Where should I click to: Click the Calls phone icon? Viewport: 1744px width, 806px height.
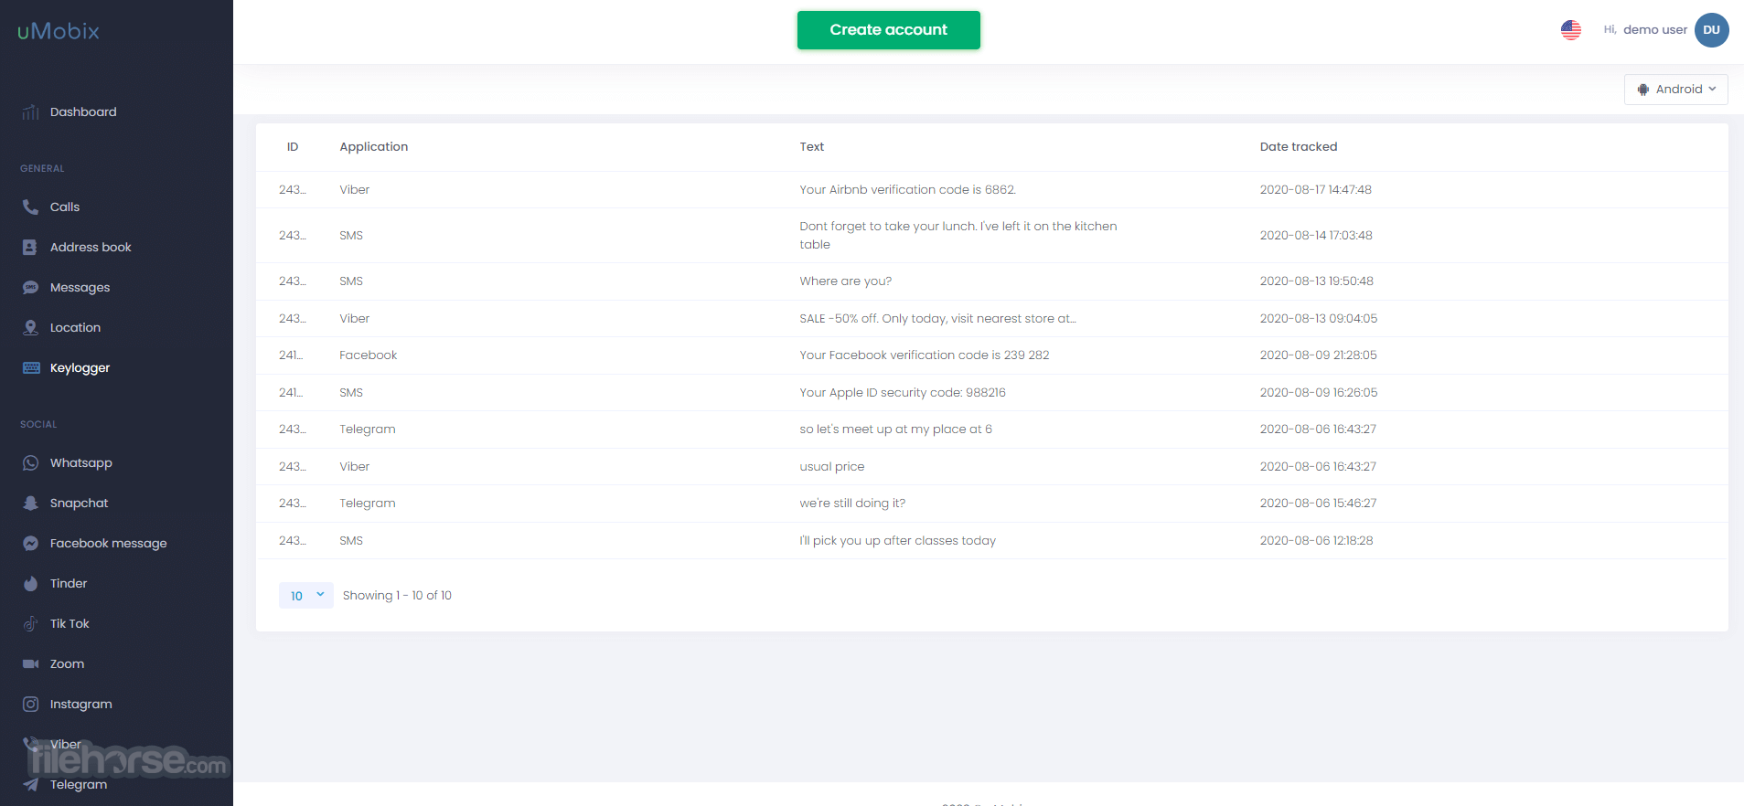coord(30,207)
